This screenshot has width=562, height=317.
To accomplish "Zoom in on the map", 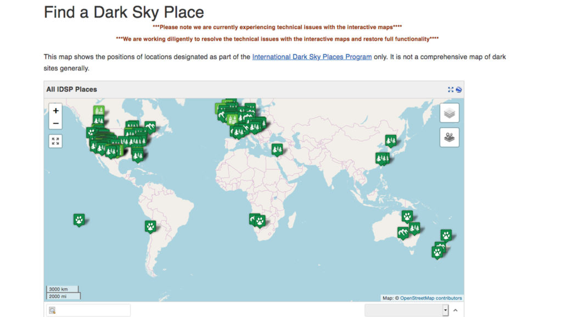I will (55, 111).
